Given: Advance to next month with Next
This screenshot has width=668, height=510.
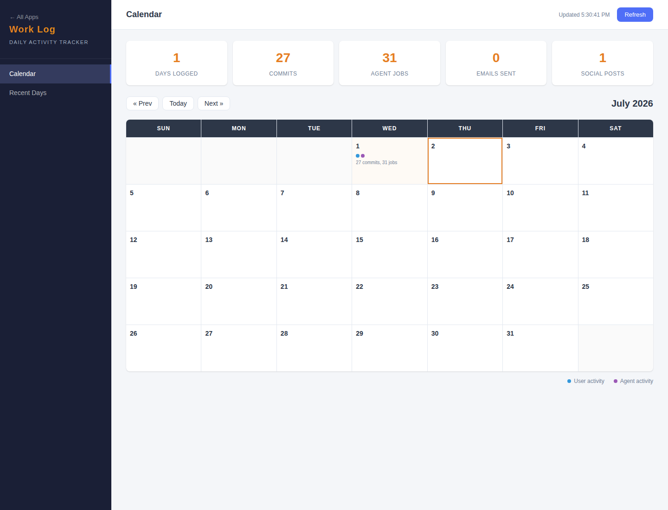Looking at the screenshot, I should point(214,103).
